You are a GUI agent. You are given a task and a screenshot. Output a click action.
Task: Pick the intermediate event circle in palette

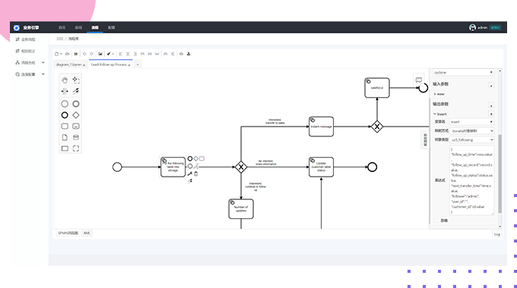pos(76,104)
